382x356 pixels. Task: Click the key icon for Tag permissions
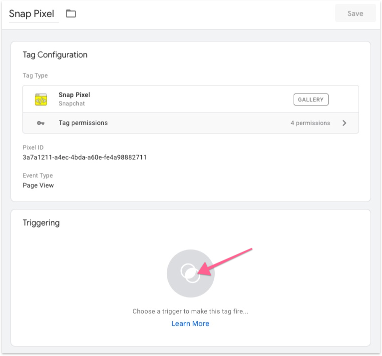[40, 123]
